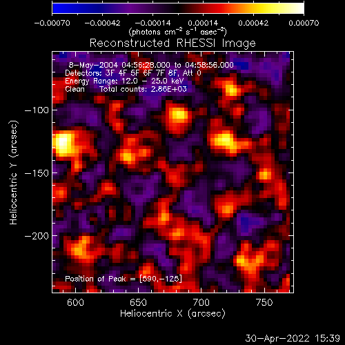The width and height of the screenshot is (345, 345).
Task: Click the '30-Apr-2022 15:39' timestamp
Action: click(293, 338)
